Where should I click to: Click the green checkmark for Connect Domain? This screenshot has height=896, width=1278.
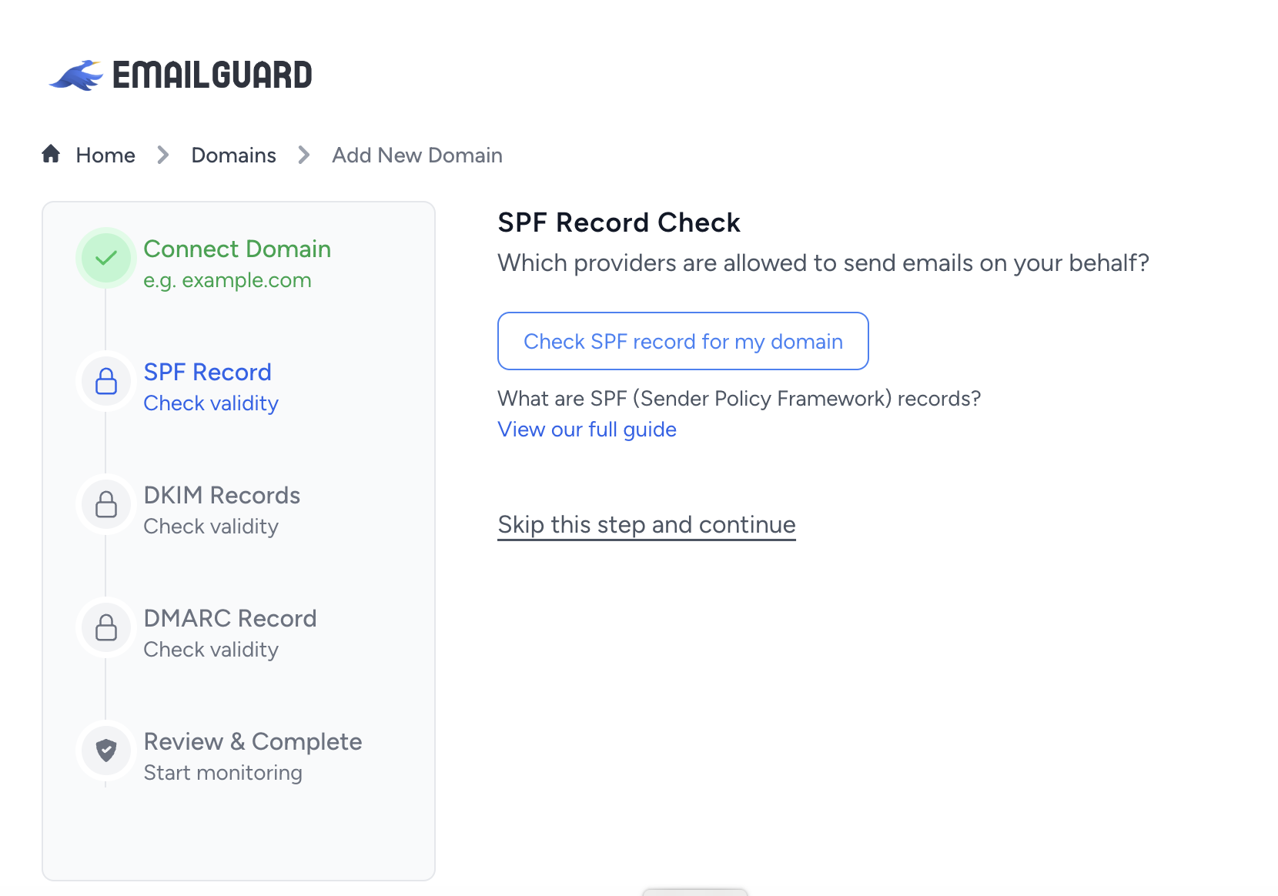(106, 258)
